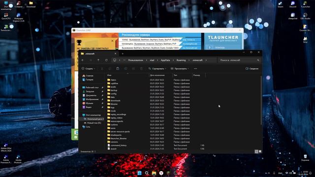Screen dimensions: 315x177
Task: Go back in File Explorer navigation
Action: click(83, 60)
